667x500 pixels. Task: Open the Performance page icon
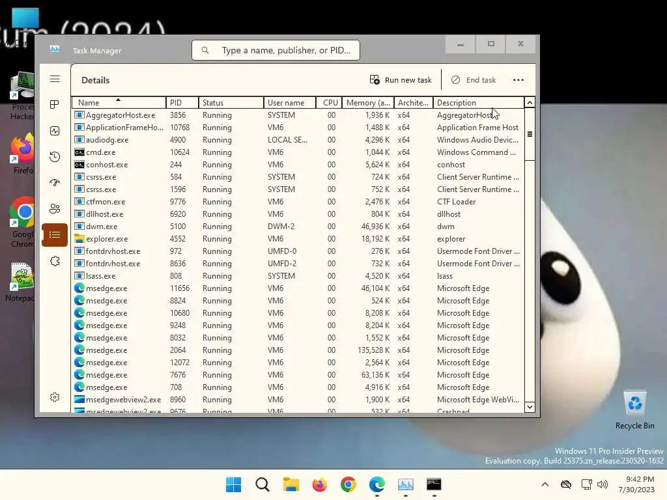(55, 131)
